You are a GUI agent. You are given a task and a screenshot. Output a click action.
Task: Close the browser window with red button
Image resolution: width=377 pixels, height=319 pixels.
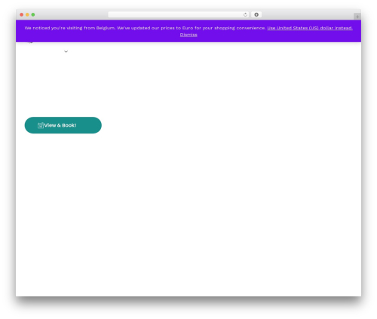click(22, 14)
